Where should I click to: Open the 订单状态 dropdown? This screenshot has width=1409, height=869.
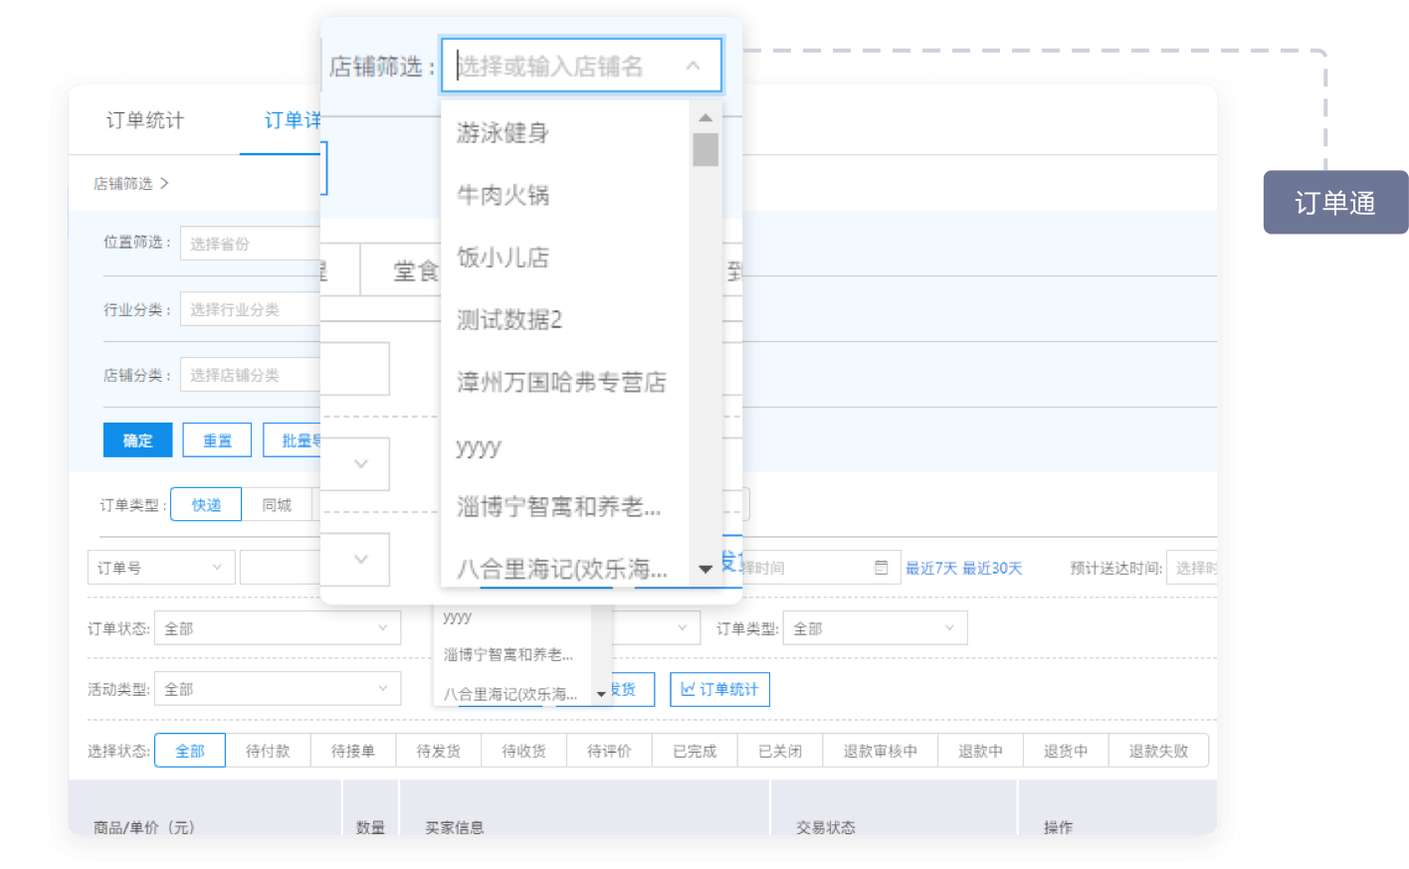(x=277, y=628)
